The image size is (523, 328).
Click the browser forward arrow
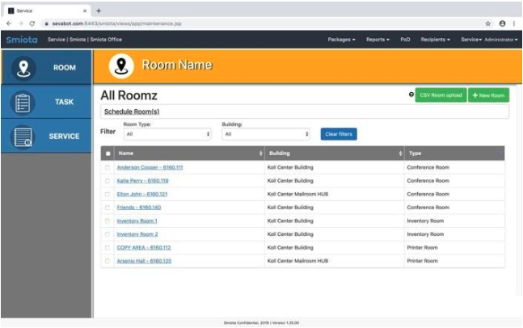point(21,23)
